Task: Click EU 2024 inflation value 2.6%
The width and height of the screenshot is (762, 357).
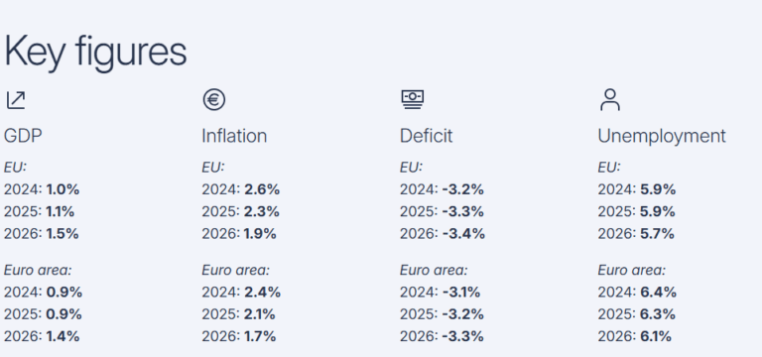Action: pos(262,189)
